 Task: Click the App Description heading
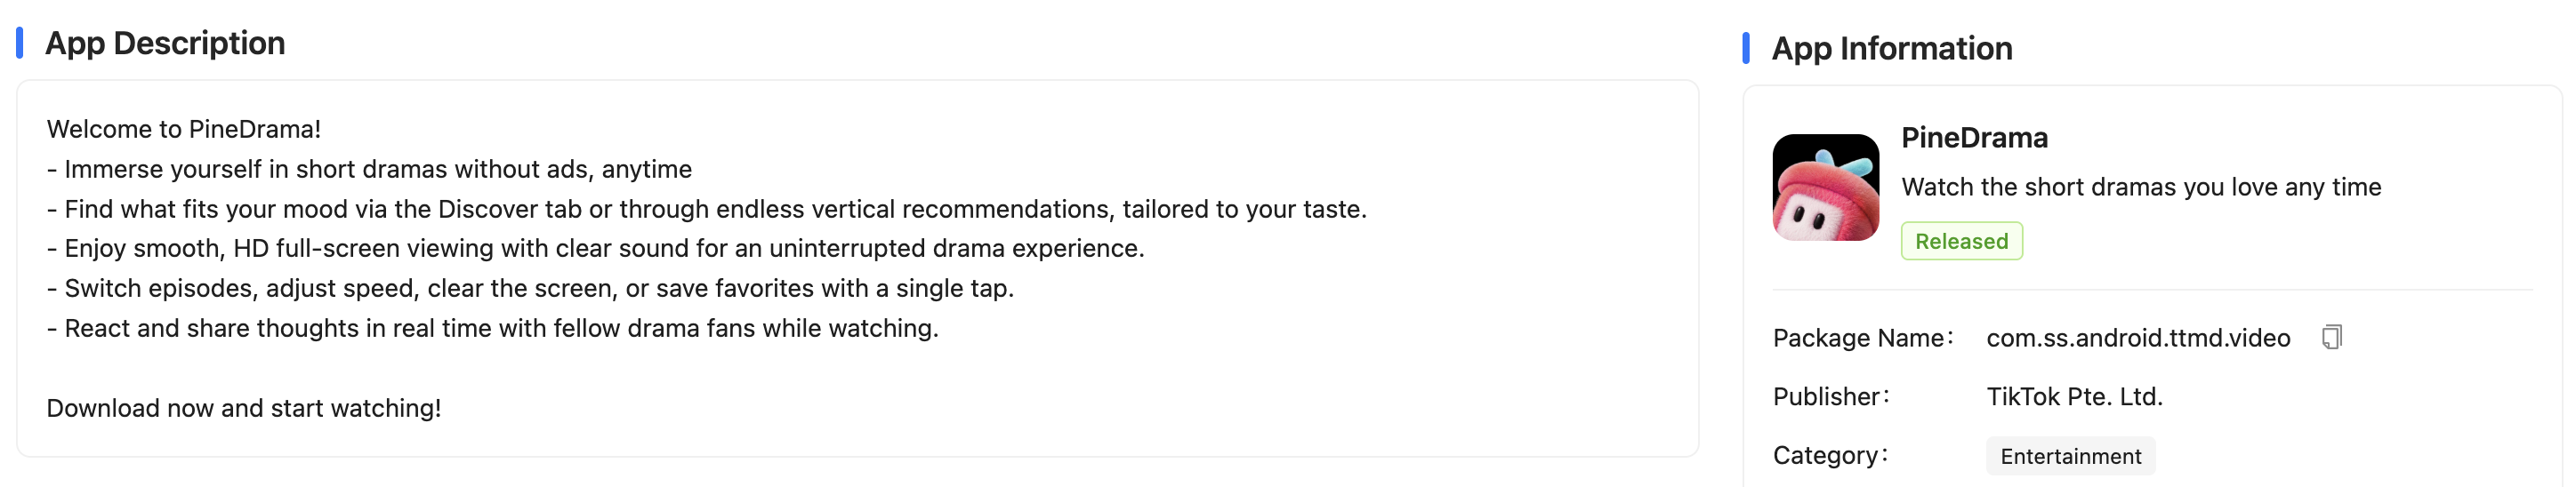click(x=165, y=43)
